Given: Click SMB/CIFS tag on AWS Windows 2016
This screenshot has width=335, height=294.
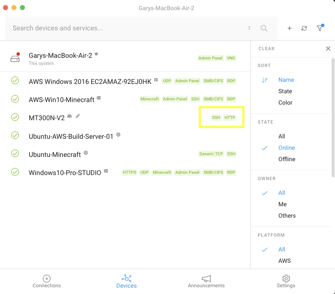Looking at the screenshot, I should tap(213, 81).
